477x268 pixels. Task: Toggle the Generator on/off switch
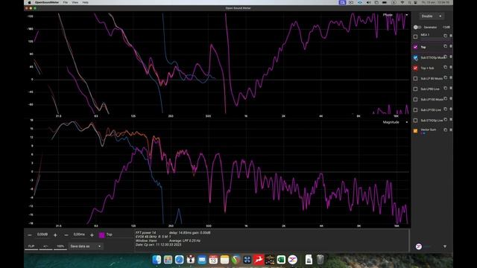tap(417, 27)
